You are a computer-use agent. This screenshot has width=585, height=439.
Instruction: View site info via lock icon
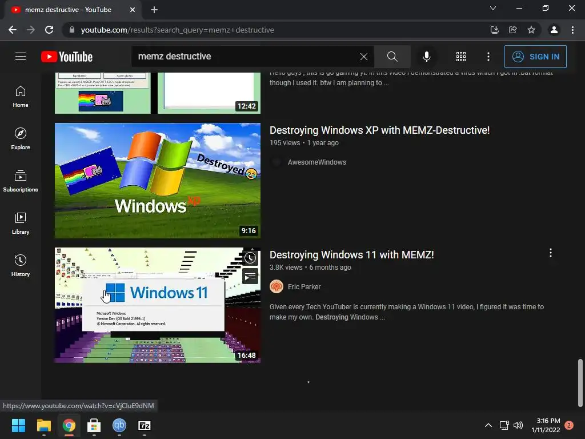[72, 30]
